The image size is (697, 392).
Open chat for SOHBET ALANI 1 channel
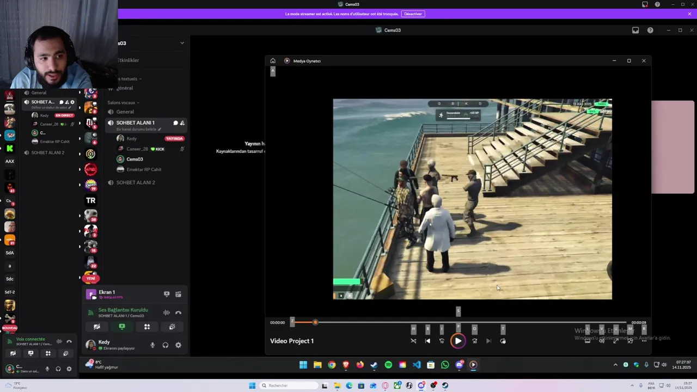point(175,123)
